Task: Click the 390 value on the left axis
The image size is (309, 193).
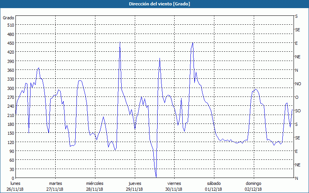Action: [x=11, y=61]
